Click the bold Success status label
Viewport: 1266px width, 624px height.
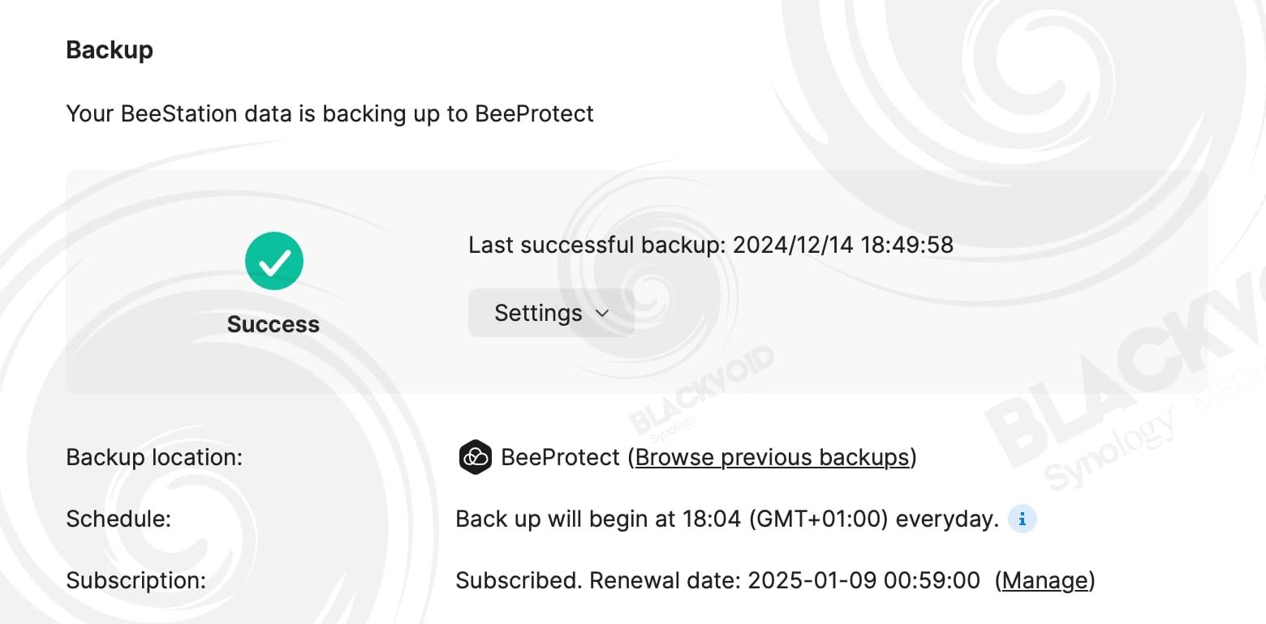click(273, 324)
